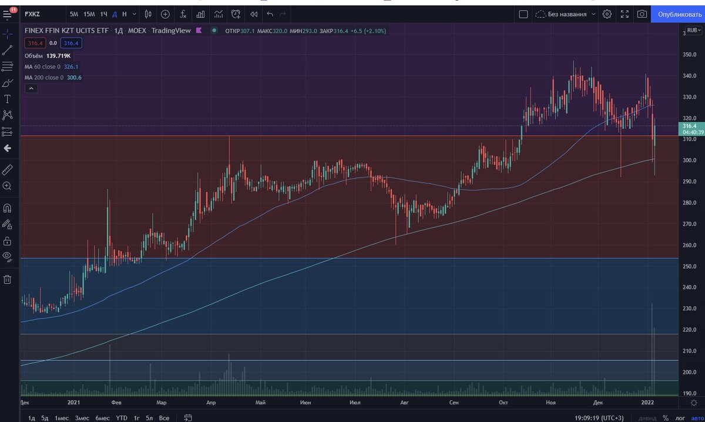Remove drawings with the trash icon

8,279
